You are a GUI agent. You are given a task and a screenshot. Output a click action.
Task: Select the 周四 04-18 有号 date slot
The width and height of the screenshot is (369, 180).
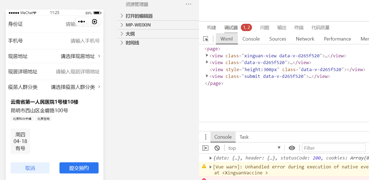coord(20,141)
